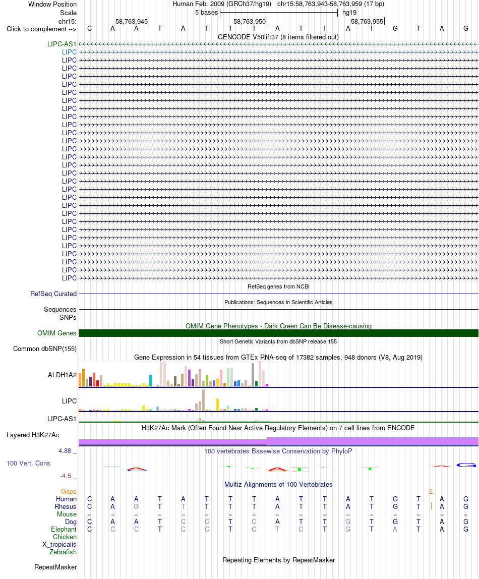Open the GENCODE V50lift37 track title
479x579 pixels.
point(278,37)
